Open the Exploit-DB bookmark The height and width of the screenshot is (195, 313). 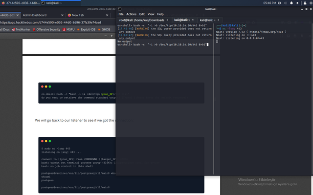point(86,29)
